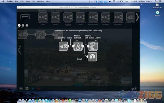Click the tutorial Camera module icon

[x=63, y=46]
